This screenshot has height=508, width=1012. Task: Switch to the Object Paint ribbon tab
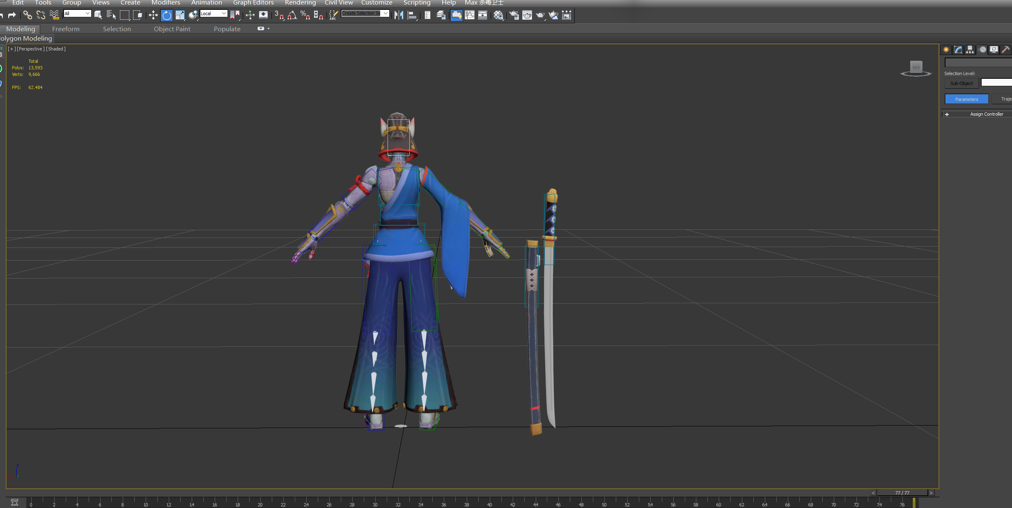click(x=172, y=29)
